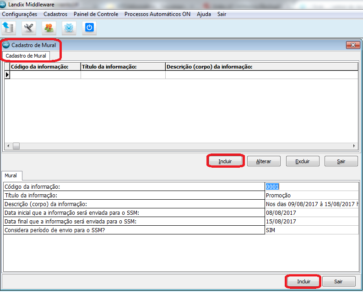The image size is (363, 292).
Task: Open the Cadastros menu
Action: 55,14
